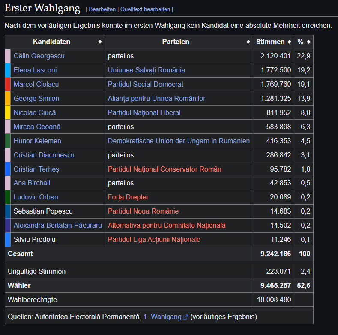Click red color swatch beside Marcel Ciolacu
Viewport: 338px width, 335px height.
[8, 84]
